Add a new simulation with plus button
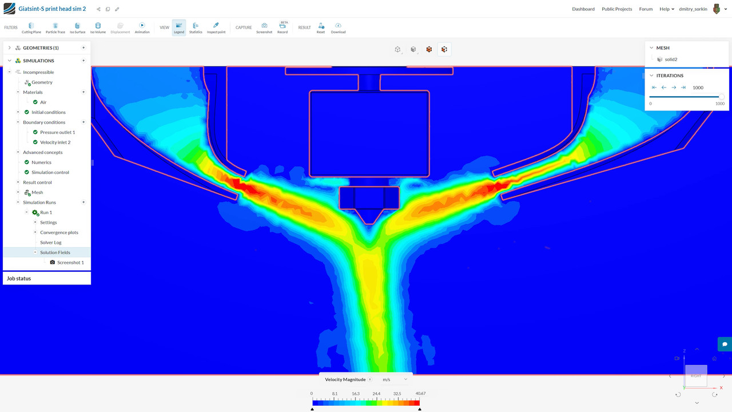 tap(83, 61)
